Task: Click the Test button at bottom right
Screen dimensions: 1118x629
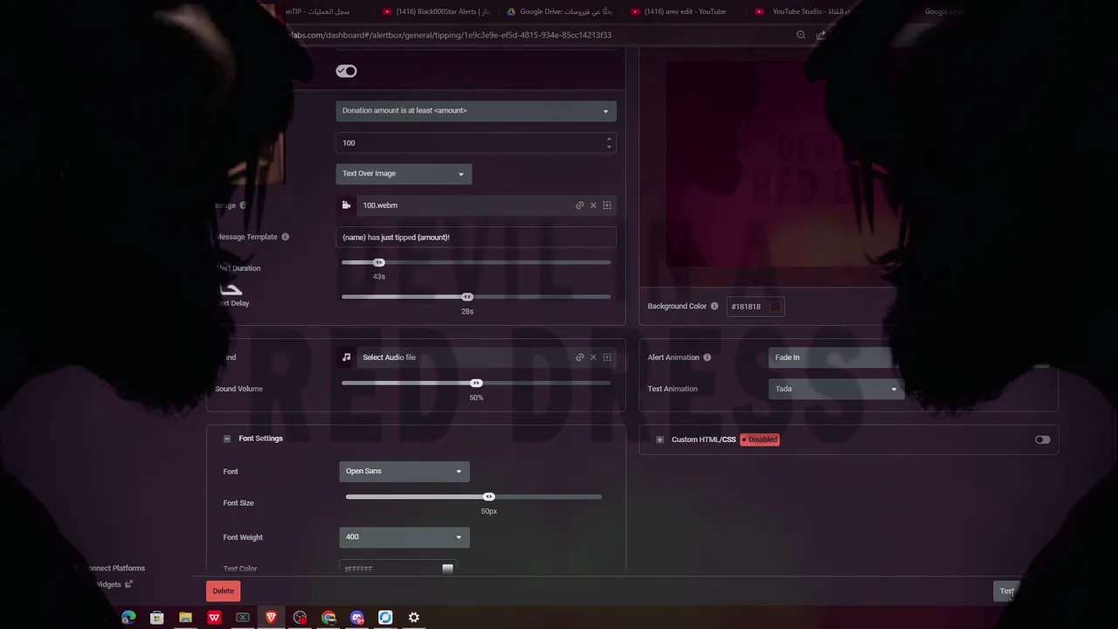Action: [1007, 591]
